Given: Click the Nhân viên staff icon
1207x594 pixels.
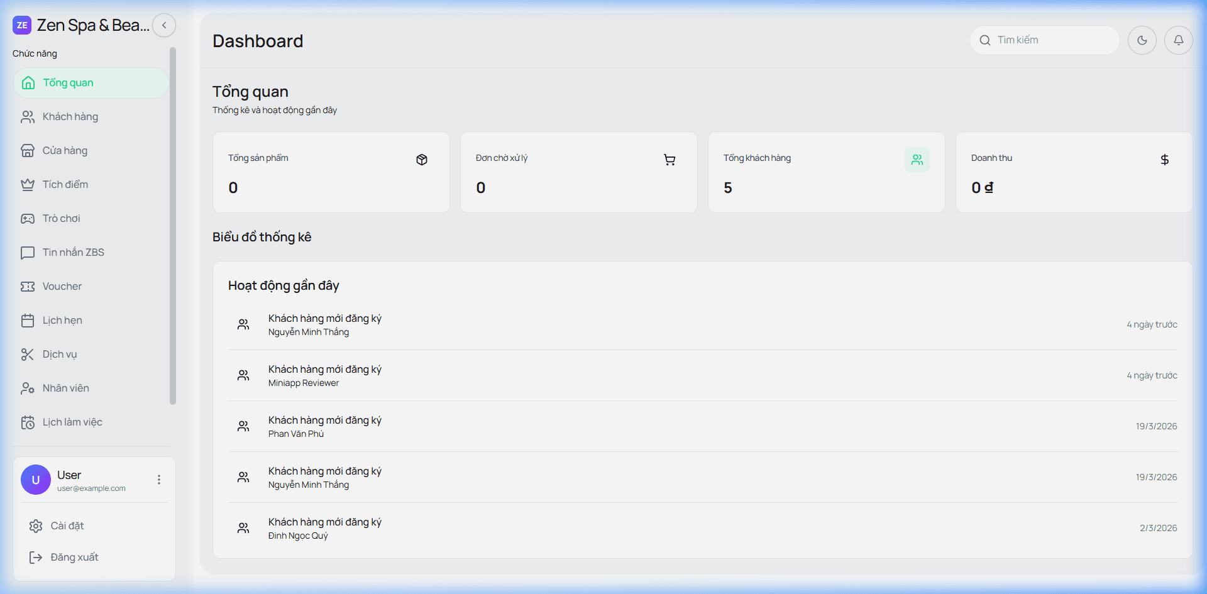Looking at the screenshot, I should pos(28,388).
